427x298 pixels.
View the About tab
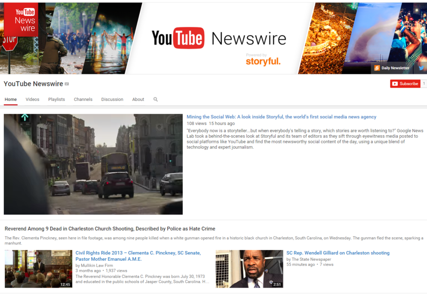pos(138,100)
